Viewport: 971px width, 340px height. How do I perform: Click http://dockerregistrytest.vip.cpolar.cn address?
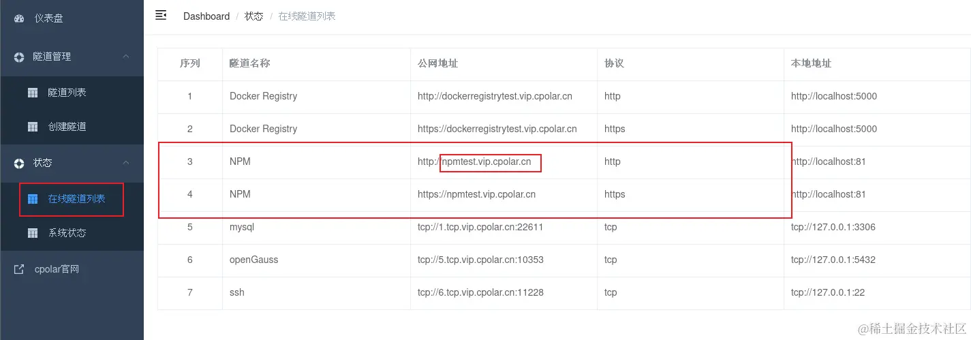495,96
